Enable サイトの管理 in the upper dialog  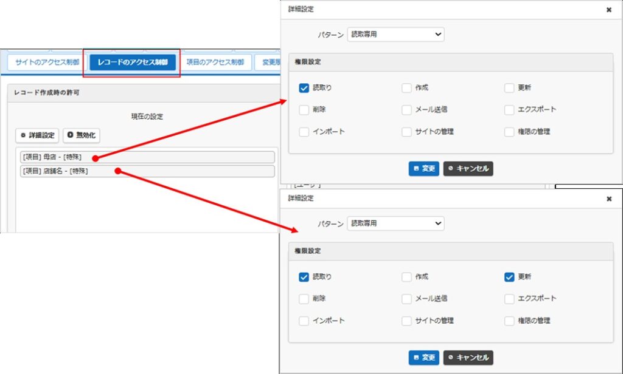(406, 132)
